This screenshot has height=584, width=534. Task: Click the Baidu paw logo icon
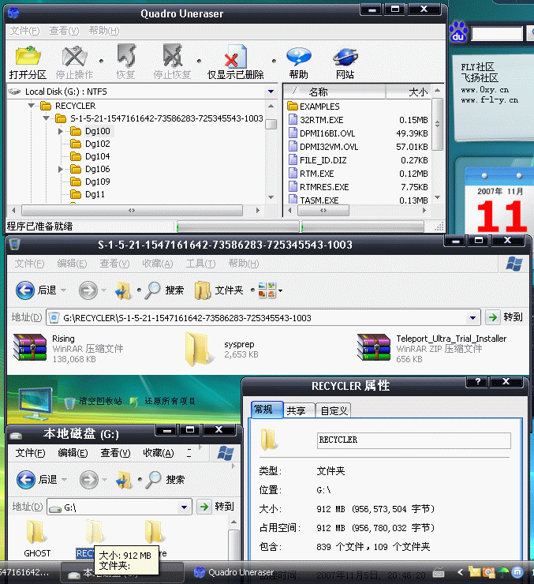[458, 32]
